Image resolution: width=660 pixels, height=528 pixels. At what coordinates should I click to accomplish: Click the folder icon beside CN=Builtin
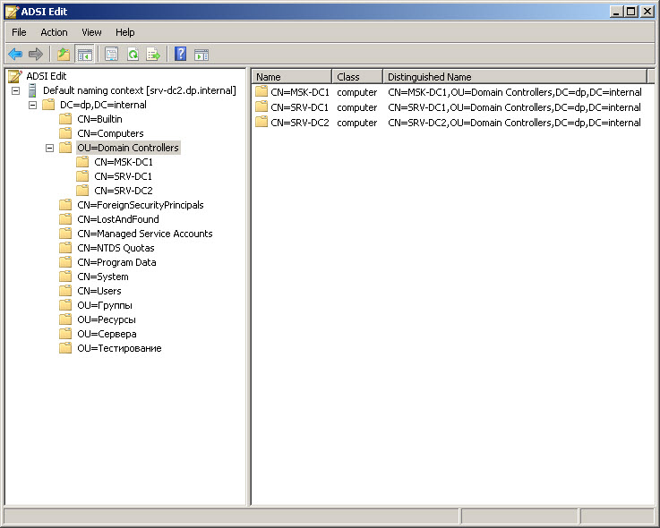(x=65, y=119)
